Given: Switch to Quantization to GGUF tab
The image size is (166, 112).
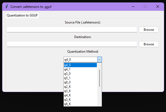Looking at the screenshot, I should (x=23, y=15).
